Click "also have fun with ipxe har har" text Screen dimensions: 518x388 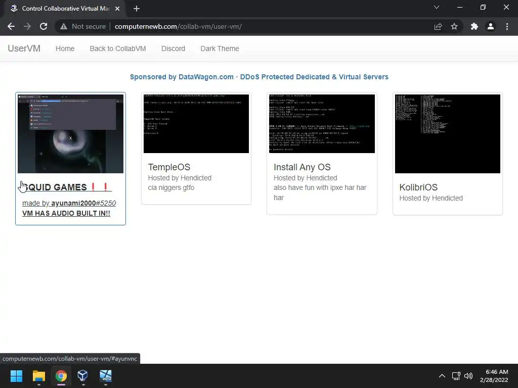[320, 192]
